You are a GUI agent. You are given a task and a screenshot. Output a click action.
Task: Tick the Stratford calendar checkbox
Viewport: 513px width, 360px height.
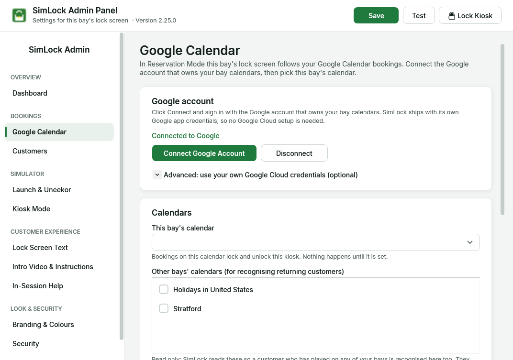point(164,308)
